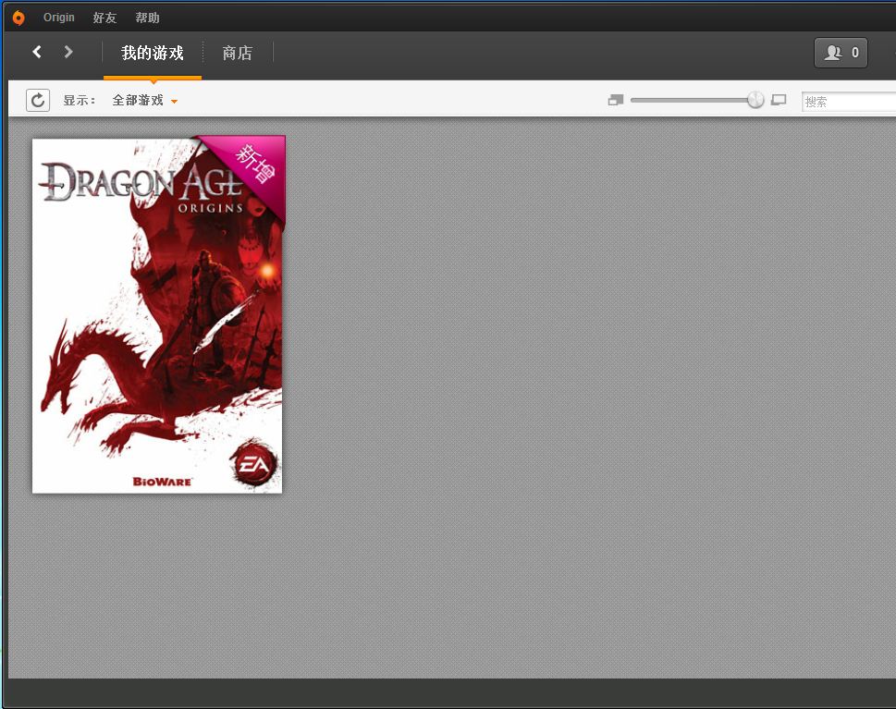Switch to the 我的游戏 tab
This screenshot has width=896, height=709.
coord(153,53)
